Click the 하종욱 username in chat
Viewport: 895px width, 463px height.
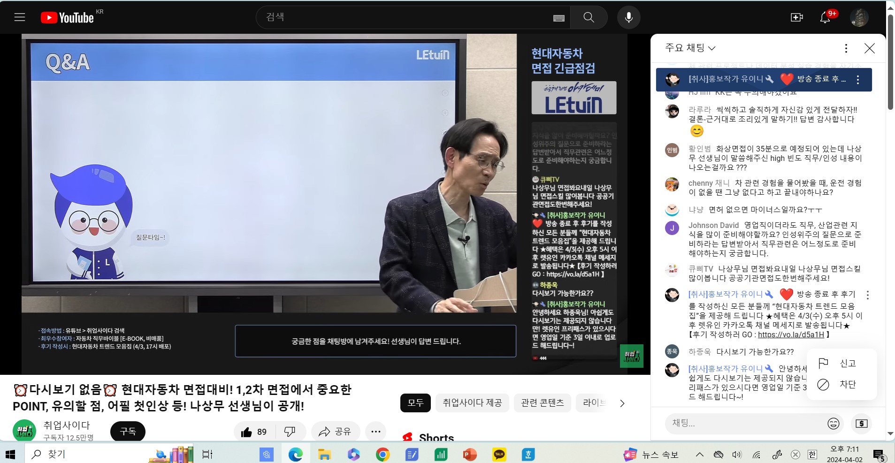700,351
